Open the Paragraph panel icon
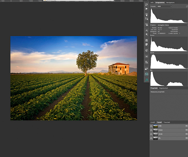188x157 pixels. pyautogui.click(x=147, y=34)
